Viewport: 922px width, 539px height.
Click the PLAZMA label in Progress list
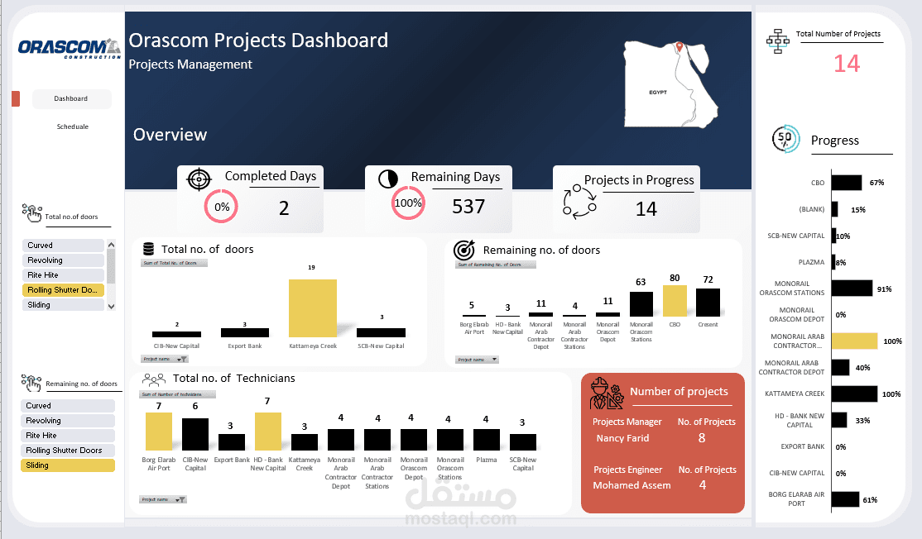[x=811, y=262]
